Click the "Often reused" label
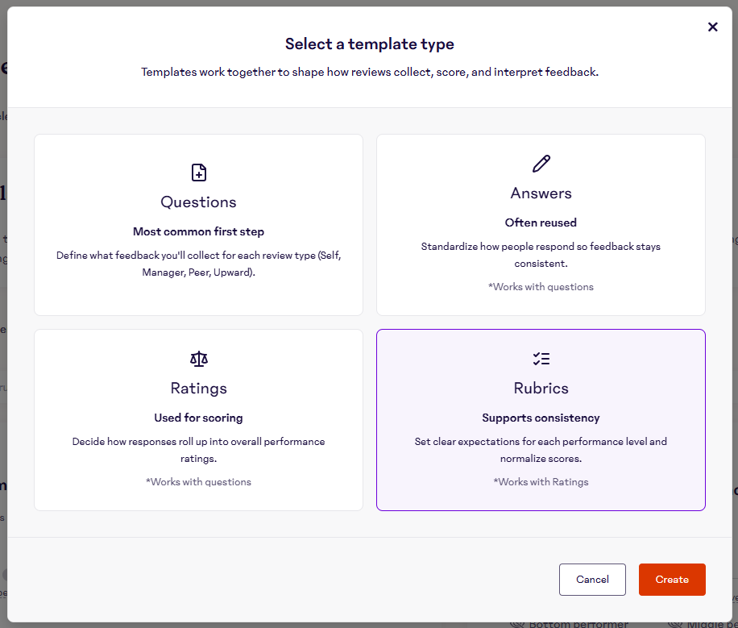The width and height of the screenshot is (738, 628). pyautogui.click(x=541, y=223)
